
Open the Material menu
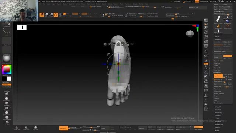point(71,4)
